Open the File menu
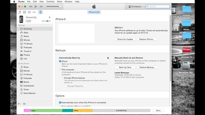The width and height of the screenshot is (205, 115). point(29,2)
